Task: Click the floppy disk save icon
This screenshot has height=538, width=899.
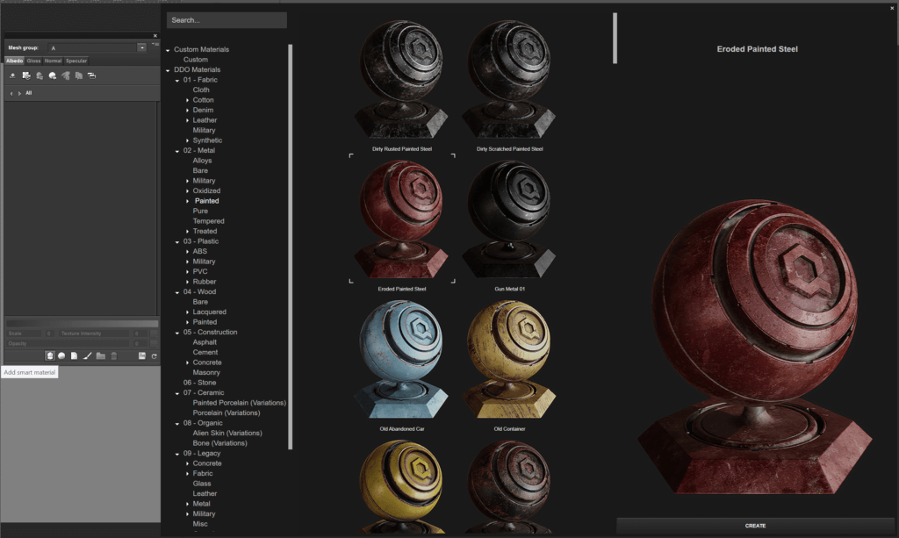Action: coord(141,355)
